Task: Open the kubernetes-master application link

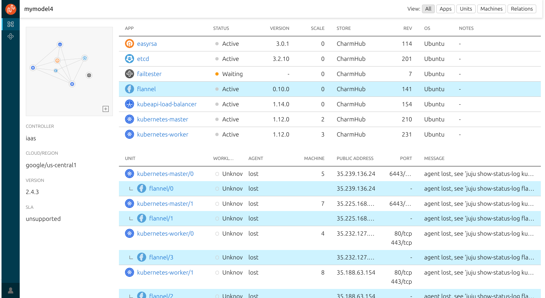Action: coord(162,119)
